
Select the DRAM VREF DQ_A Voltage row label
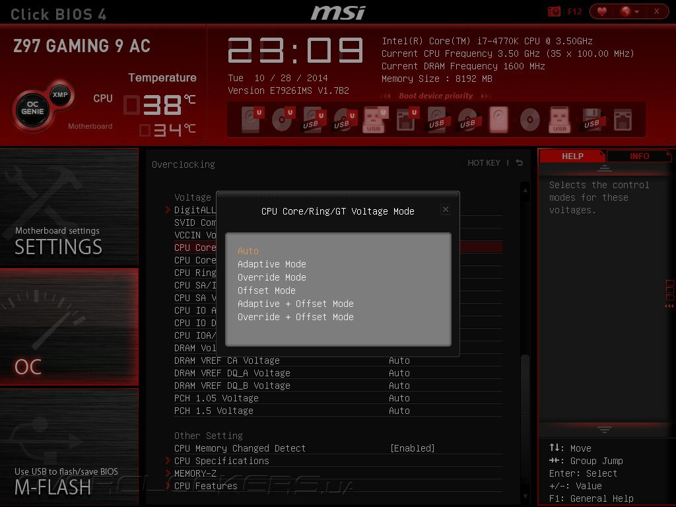click(232, 373)
